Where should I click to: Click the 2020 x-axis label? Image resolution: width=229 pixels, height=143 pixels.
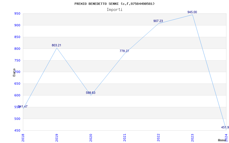pyautogui.click(x=91, y=137)
